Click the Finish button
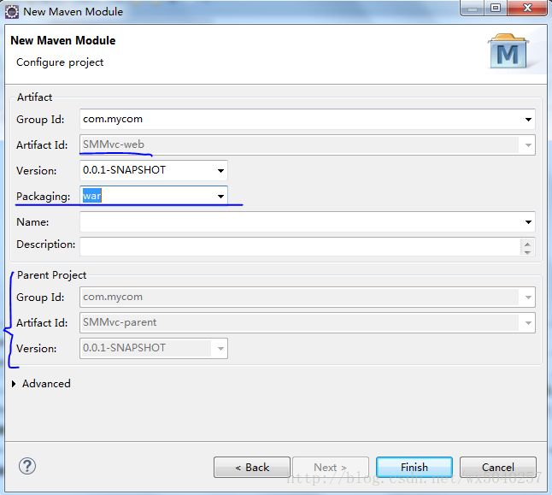The image size is (552, 495). pos(414,467)
